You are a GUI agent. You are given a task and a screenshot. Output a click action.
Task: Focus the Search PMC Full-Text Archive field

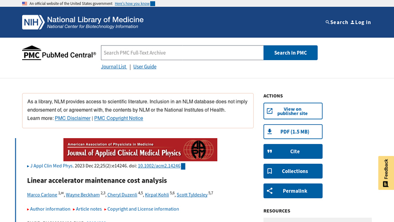tap(182, 53)
